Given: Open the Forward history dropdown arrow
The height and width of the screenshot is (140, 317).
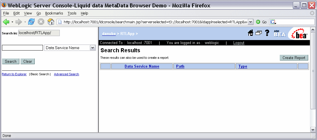Looking at the screenshot, I should (25, 22).
